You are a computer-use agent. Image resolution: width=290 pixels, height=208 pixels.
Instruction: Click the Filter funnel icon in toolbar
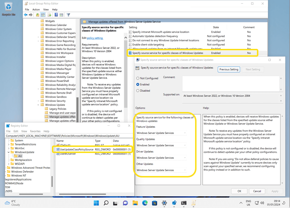pyautogui.click(x=69, y=15)
